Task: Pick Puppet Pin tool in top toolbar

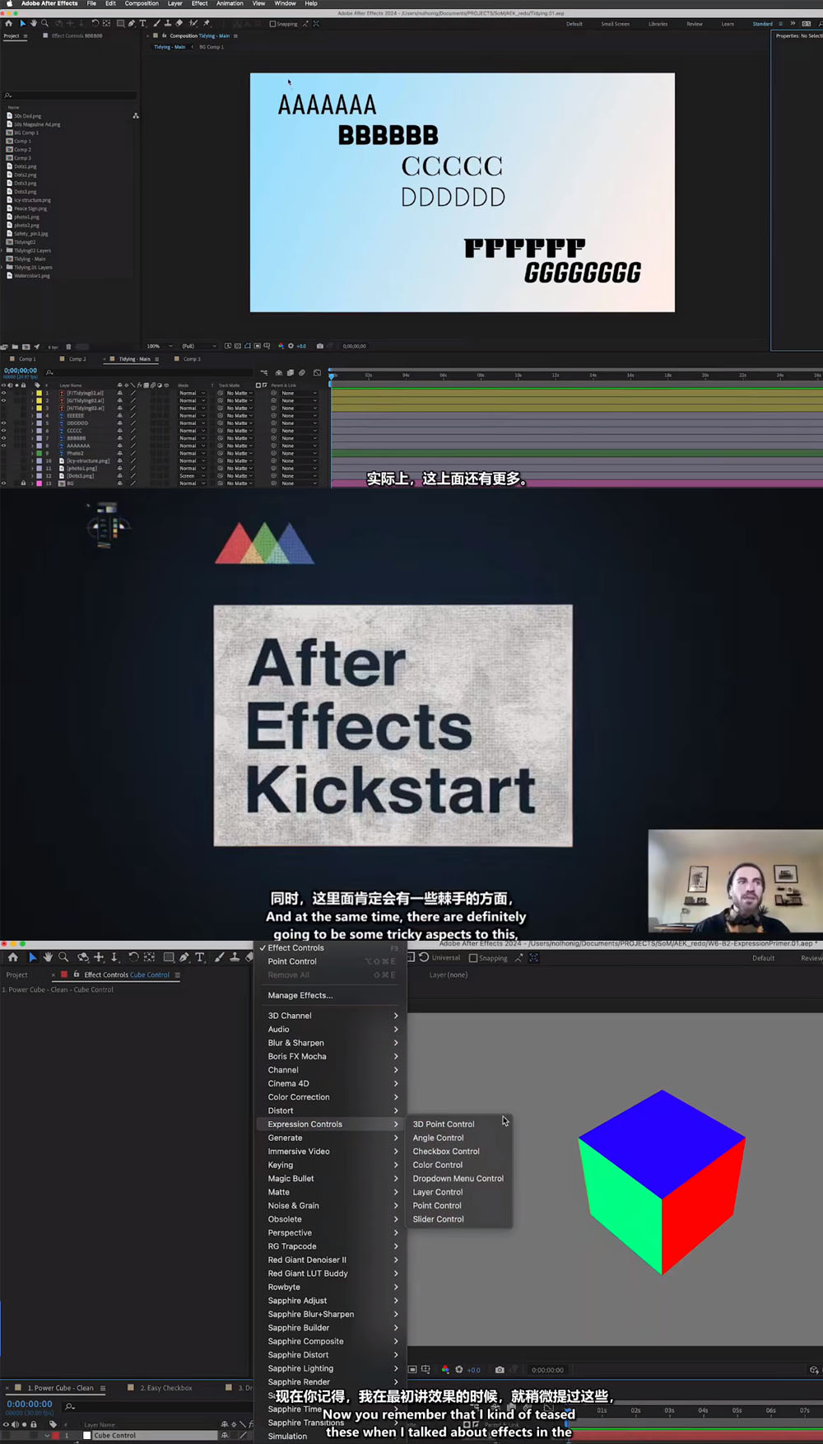Action: (207, 23)
